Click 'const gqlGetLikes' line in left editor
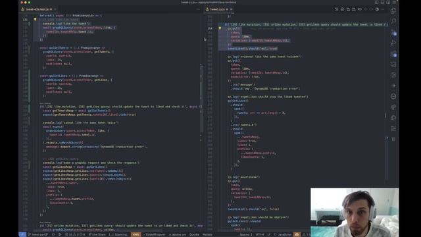421x237 pixels. click(x=72, y=76)
